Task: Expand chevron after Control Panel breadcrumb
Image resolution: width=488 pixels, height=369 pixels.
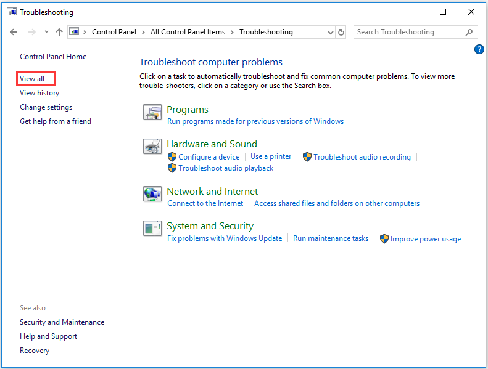Action: (x=143, y=32)
